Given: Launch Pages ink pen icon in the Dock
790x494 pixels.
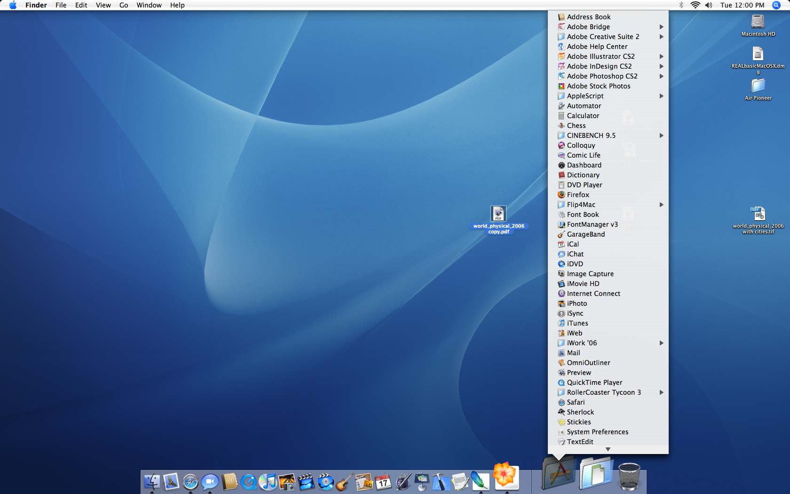Looking at the screenshot, I should [x=403, y=482].
